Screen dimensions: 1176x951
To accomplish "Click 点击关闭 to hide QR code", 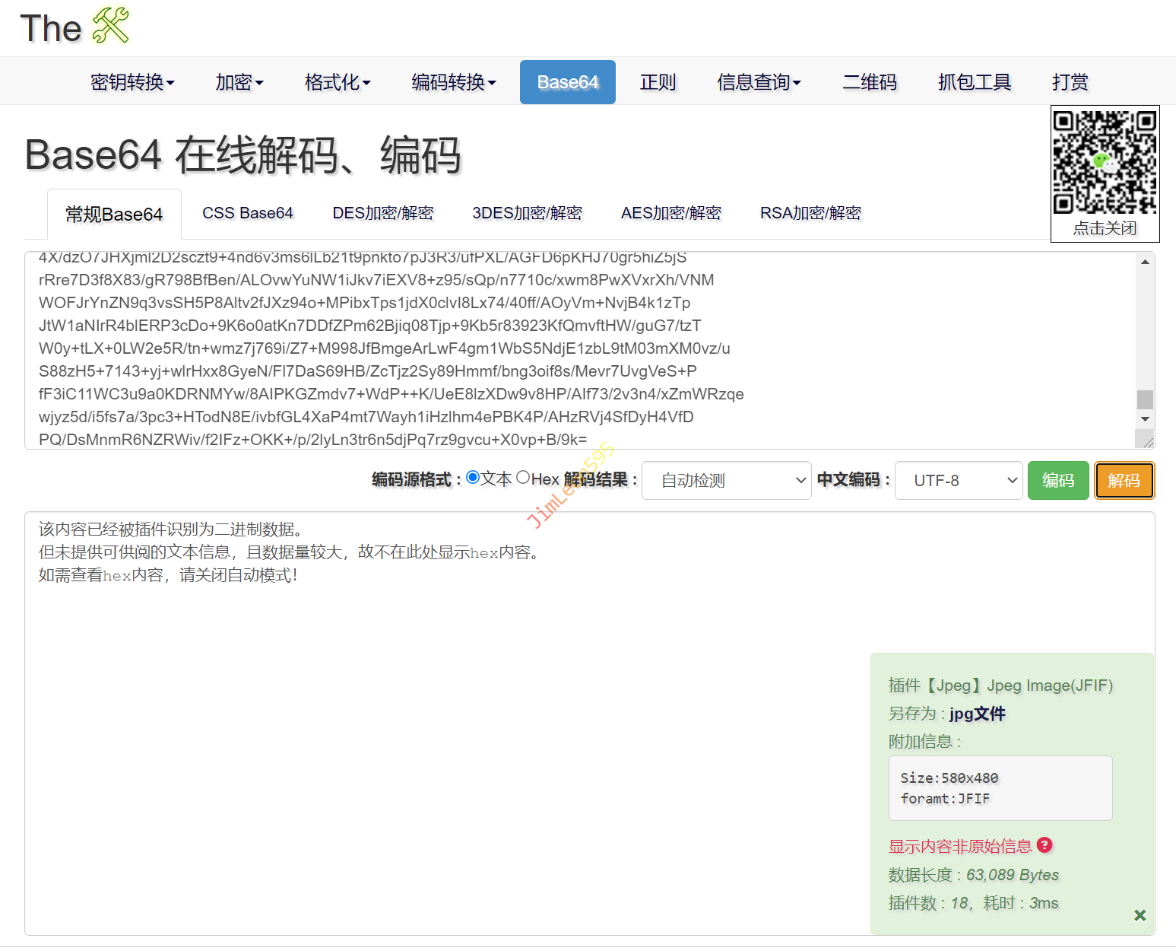I will click(x=1105, y=228).
